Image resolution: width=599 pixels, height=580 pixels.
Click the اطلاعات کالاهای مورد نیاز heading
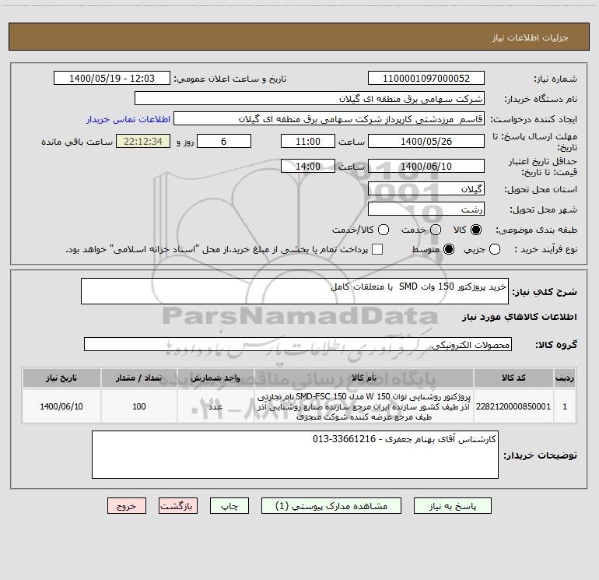[519, 317]
